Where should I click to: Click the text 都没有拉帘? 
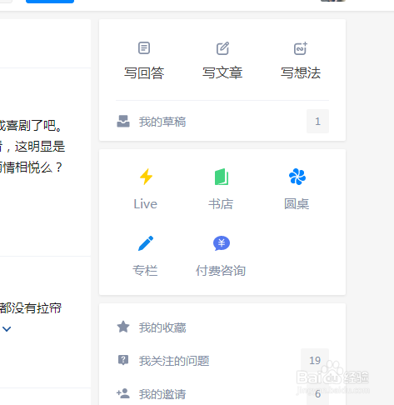coord(31,308)
